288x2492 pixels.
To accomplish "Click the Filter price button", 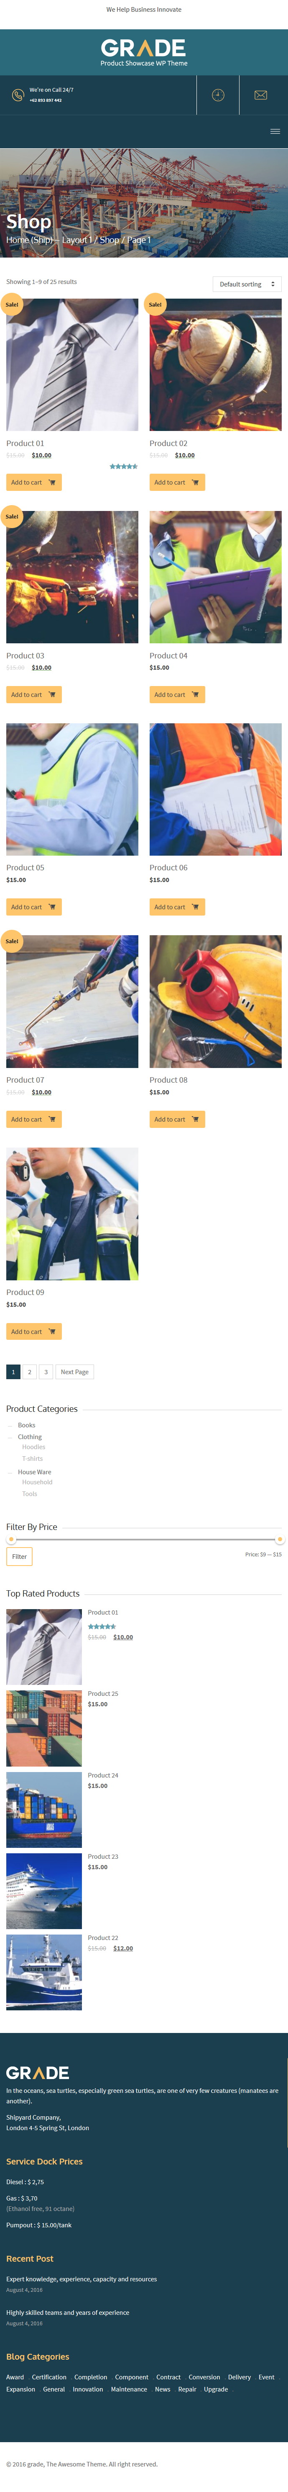I will pyautogui.click(x=19, y=1556).
